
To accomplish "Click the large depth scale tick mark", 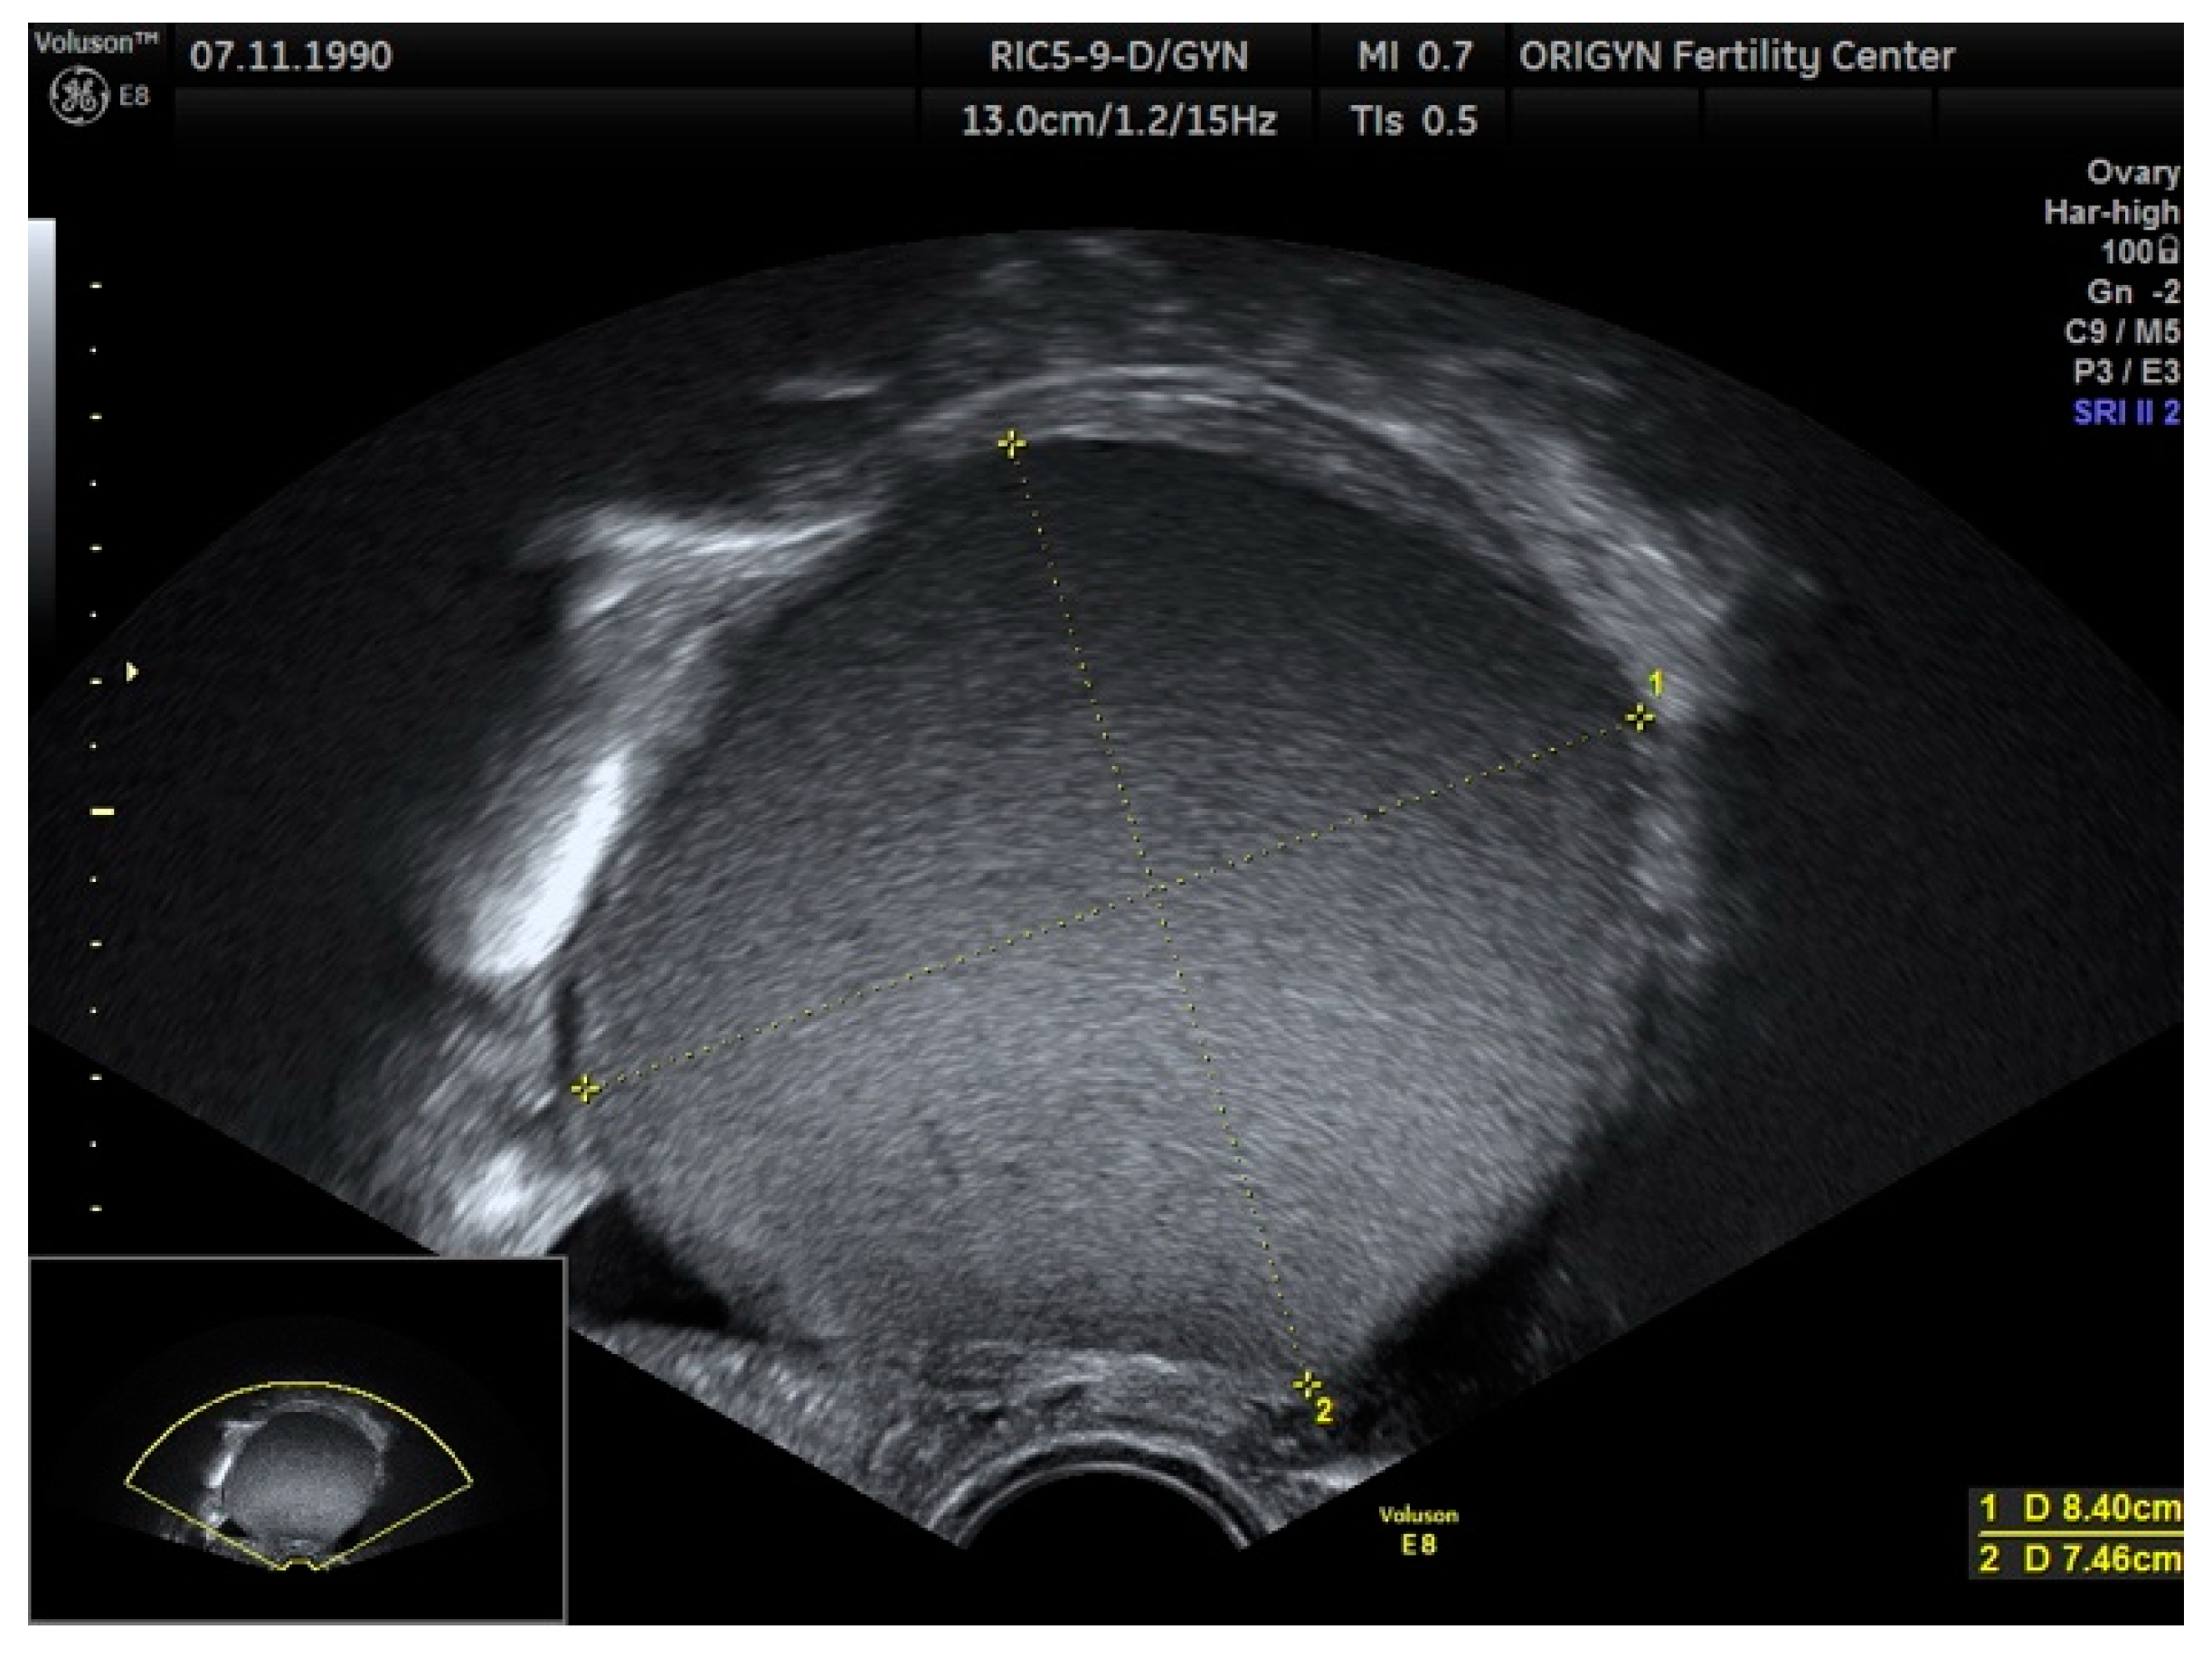I will 102,812.
